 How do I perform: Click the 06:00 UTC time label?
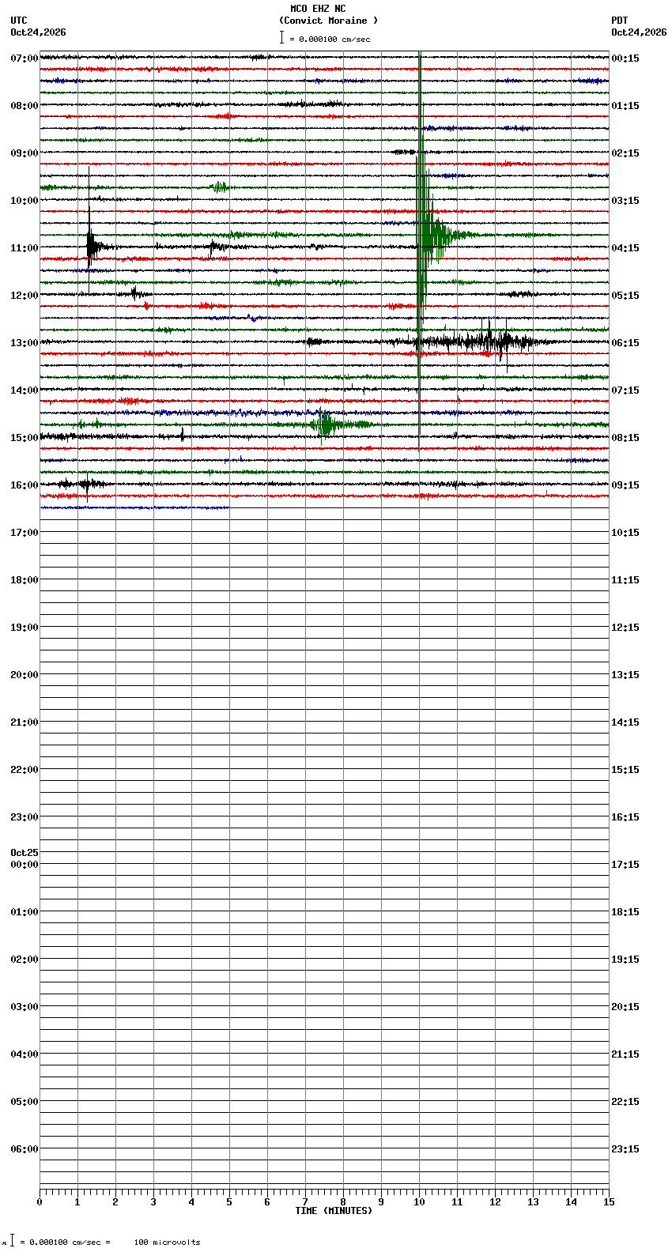[x=25, y=1149]
